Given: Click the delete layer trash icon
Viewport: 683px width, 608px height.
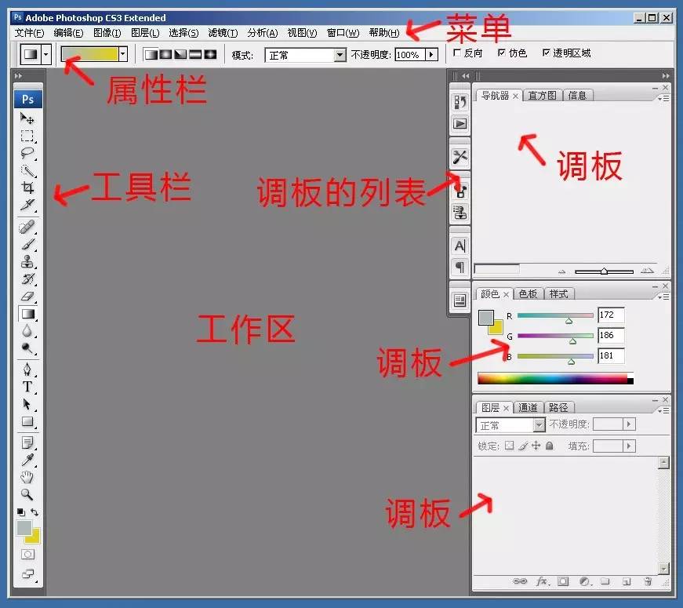Looking at the screenshot, I should point(649,582).
